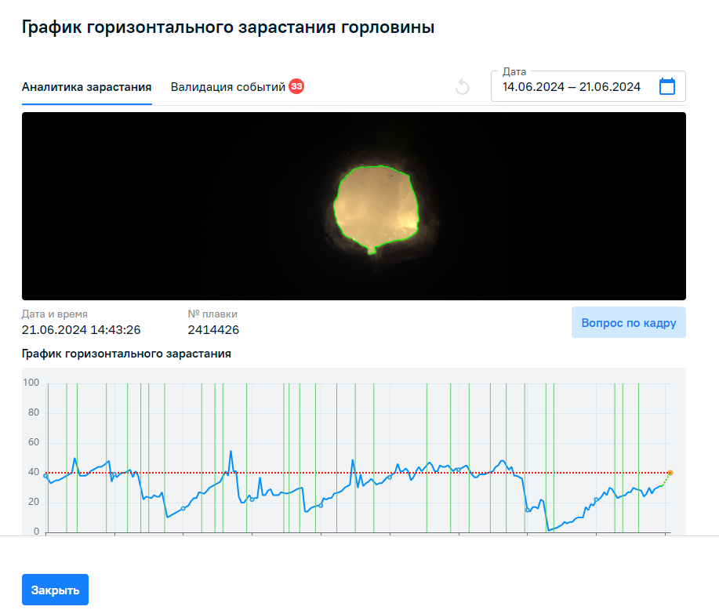Click the orange endpoint marker on the chart
The width and height of the screenshot is (719, 610).
[x=670, y=473]
